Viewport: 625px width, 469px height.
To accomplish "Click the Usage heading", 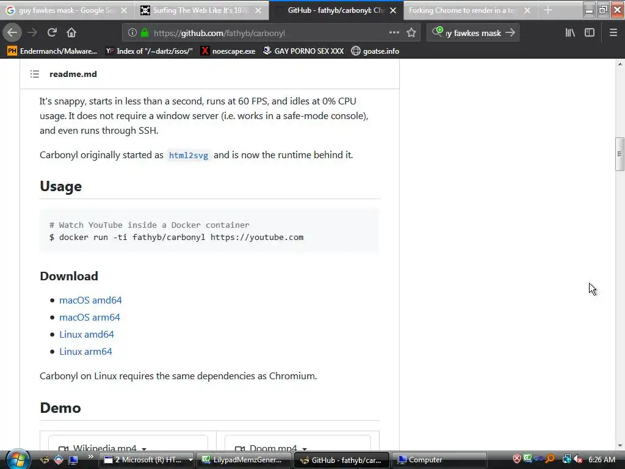I will pyautogui.click(x=60, y=187).
